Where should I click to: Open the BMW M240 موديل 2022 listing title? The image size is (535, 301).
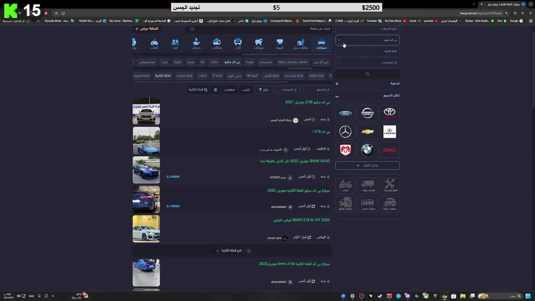click(295, 161)
